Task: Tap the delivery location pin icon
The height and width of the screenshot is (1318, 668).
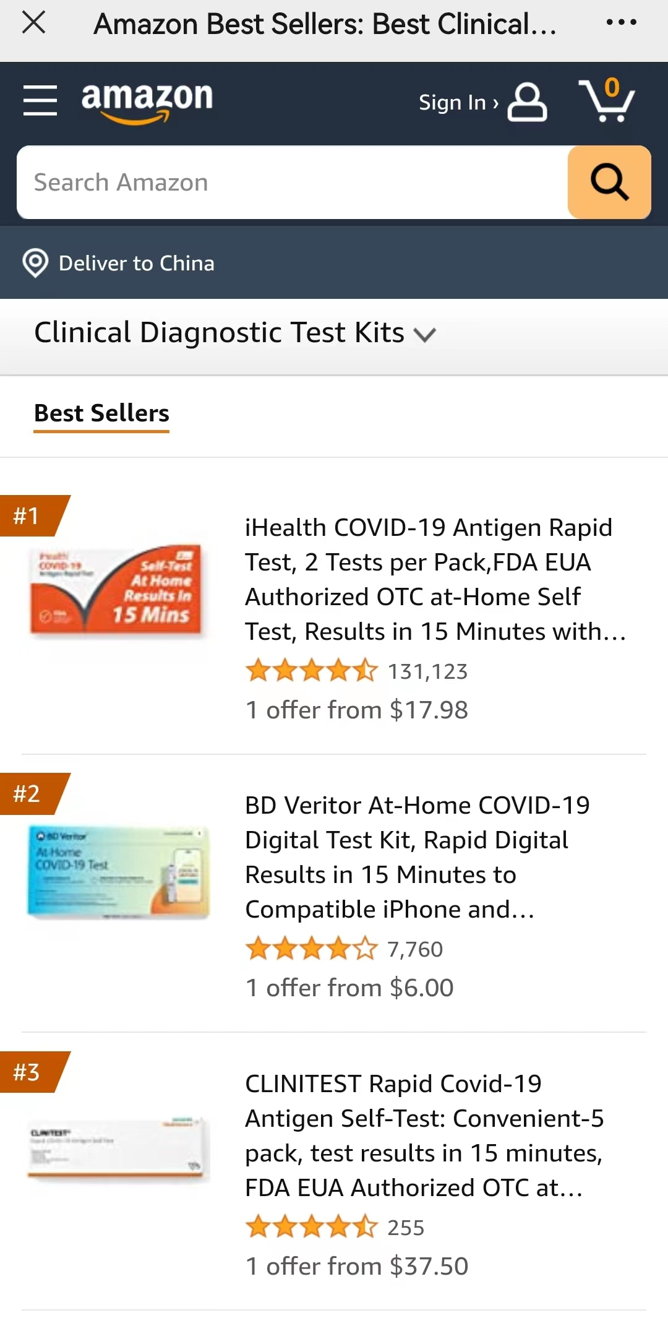Action: click(35, 263)
